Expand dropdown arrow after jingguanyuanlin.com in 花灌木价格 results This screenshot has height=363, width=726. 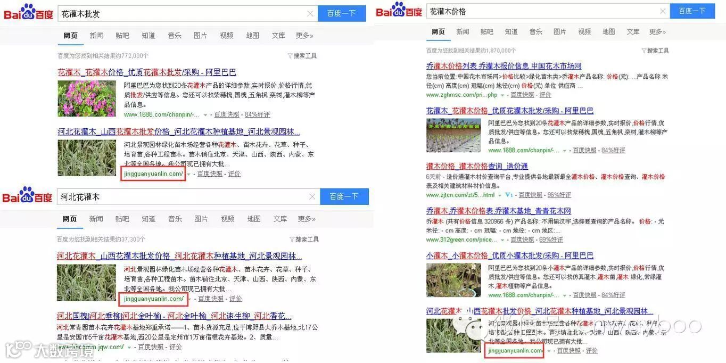tap(548, 351)
